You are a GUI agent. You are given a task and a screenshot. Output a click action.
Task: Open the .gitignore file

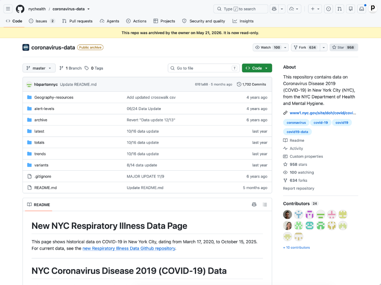click(x=43, y=176)
